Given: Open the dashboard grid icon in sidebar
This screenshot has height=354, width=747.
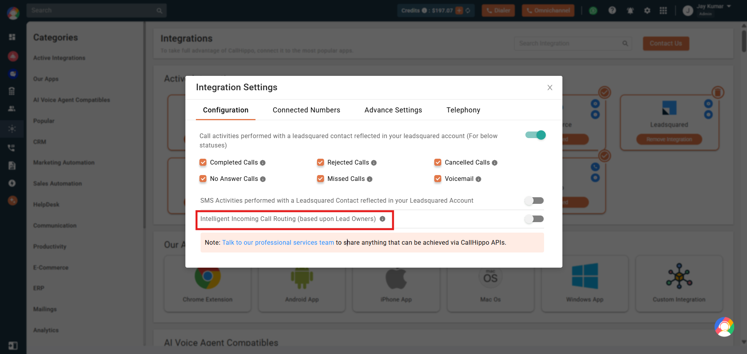Looking at the screenshot, I should click(12, 37).
